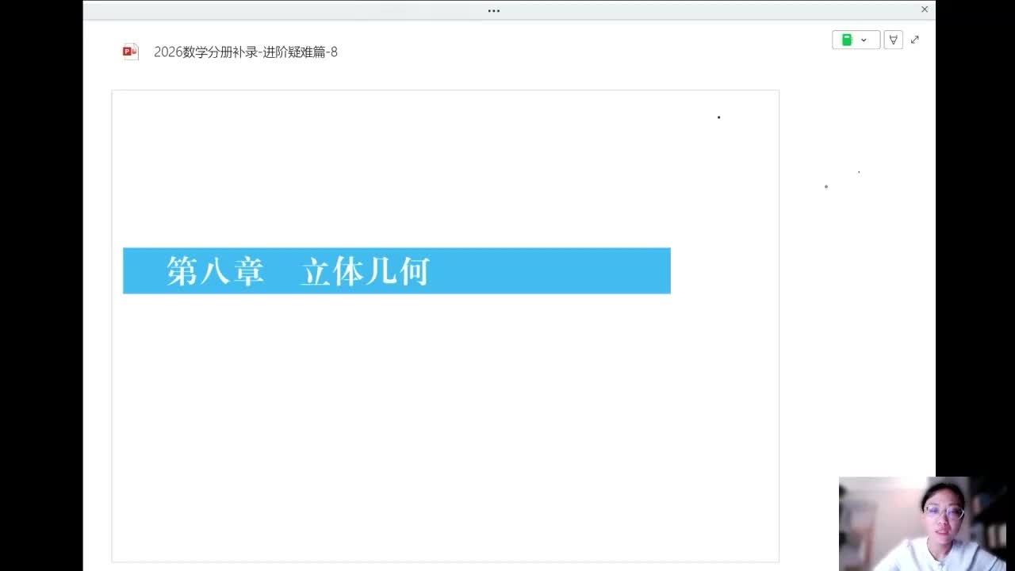Select the pen annotation tool
This screenshot has width=1015, height=571.
893,40
